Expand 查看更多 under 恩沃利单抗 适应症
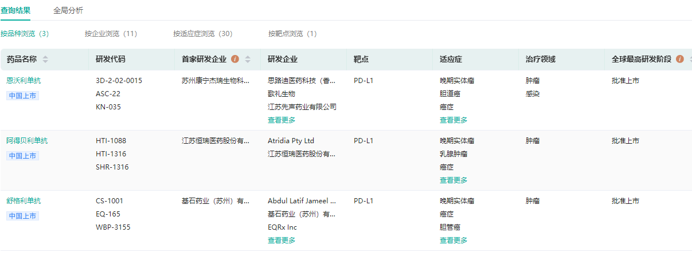This screenshot has width=692, height=260. pos(453,120)
